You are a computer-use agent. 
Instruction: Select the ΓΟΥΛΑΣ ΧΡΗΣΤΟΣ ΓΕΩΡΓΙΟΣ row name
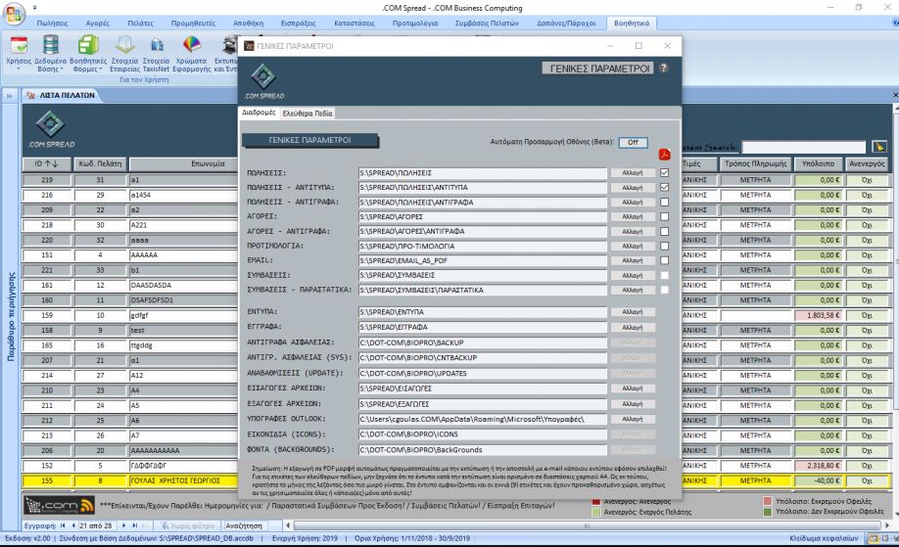coord(175,480)
